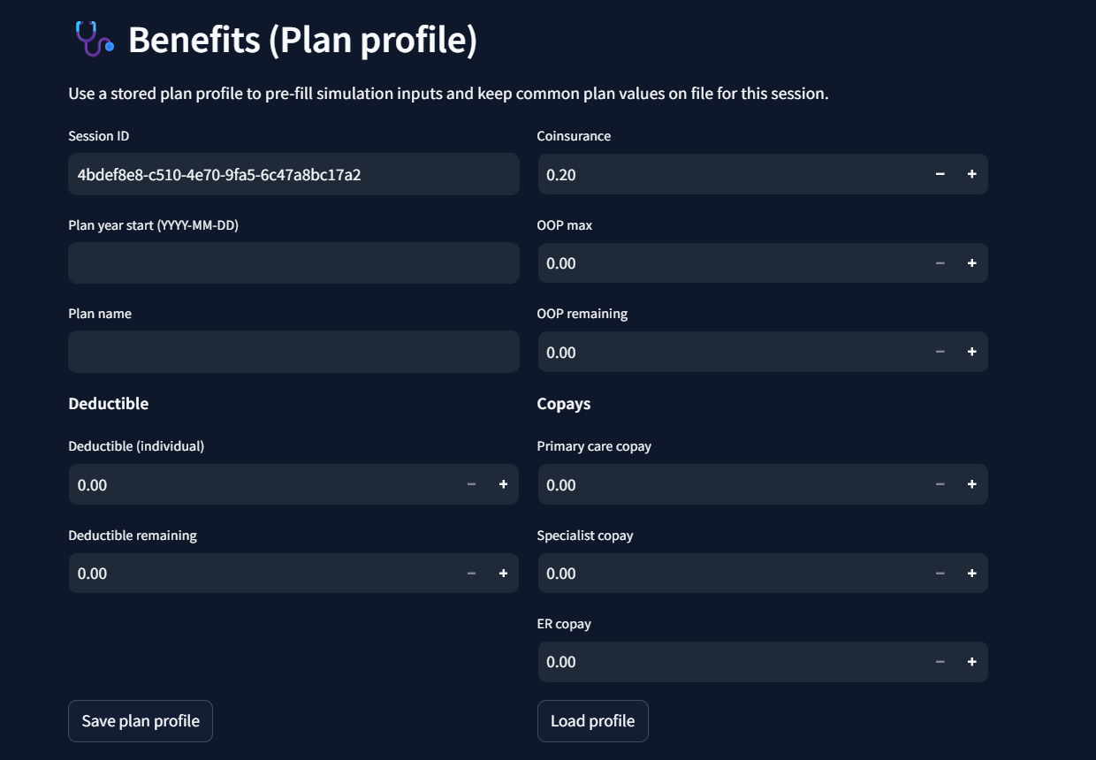This screenshot has width=1096, height=760.
Task: Add to ER copay using plus
Action: (971, 662)
